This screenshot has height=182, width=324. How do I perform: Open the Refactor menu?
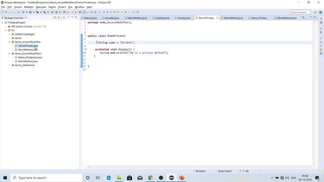29,7
